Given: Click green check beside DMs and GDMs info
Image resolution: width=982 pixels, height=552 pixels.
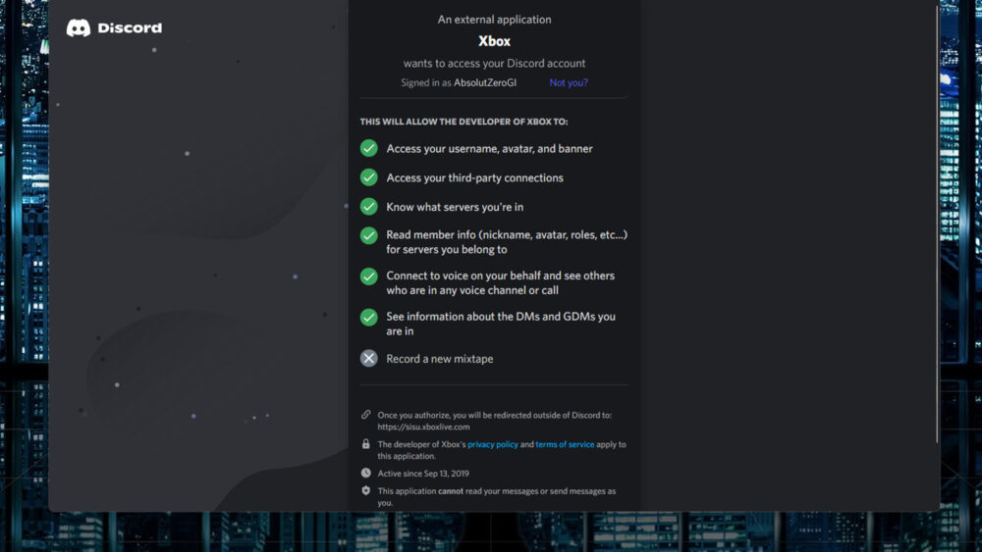Looking at the screenshot, I should 369,317.
